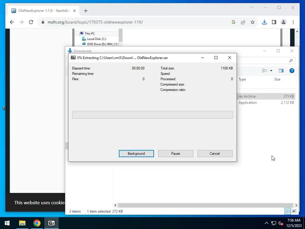
Task: Click the Downloads window title icon
Action: 70,51
